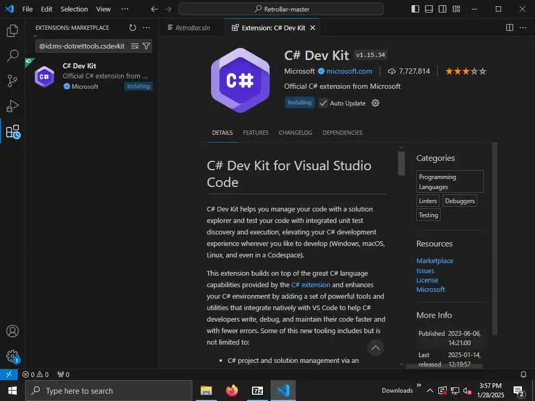This screenshot has height=401, width=535.
Task: Click the extension star rating
Action: [466, 71]
